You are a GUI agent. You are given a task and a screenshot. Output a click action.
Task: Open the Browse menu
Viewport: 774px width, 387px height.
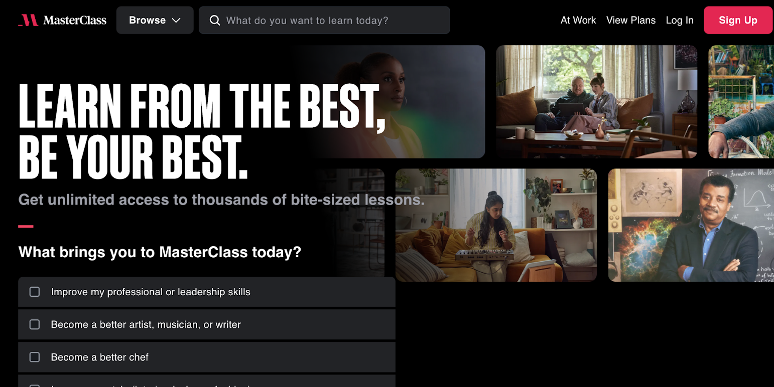(x=155, y=20)
